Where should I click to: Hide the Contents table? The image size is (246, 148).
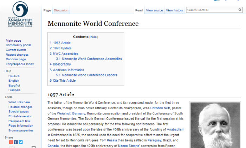coord(93,37)
